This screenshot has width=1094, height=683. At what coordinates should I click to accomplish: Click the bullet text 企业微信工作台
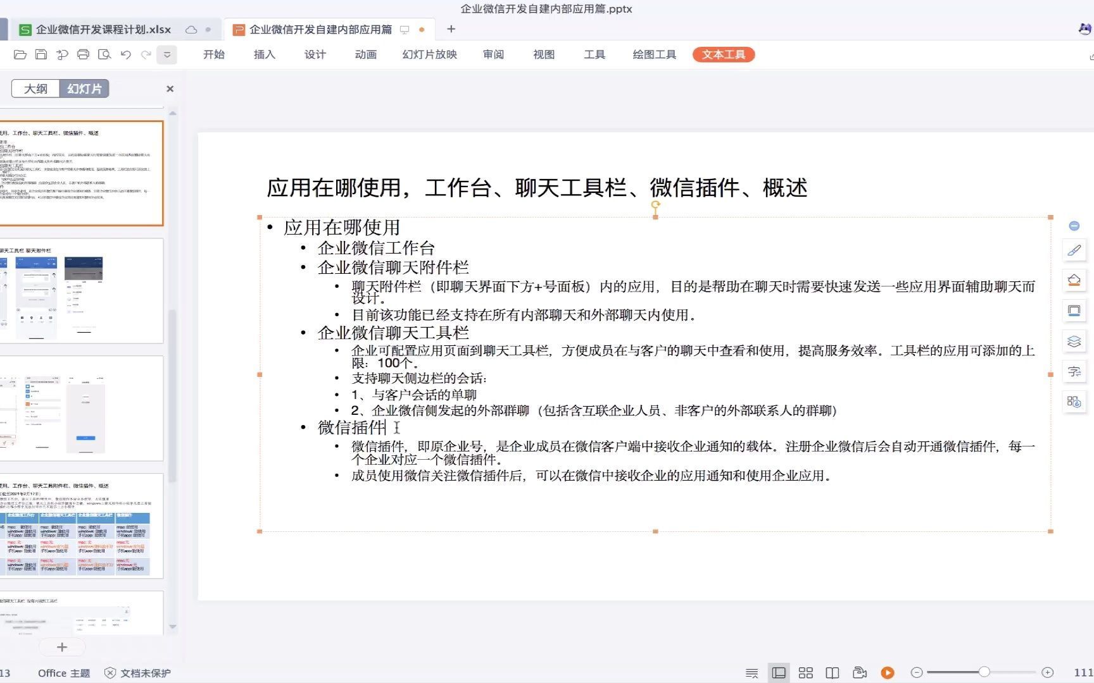tap(376, 248)
